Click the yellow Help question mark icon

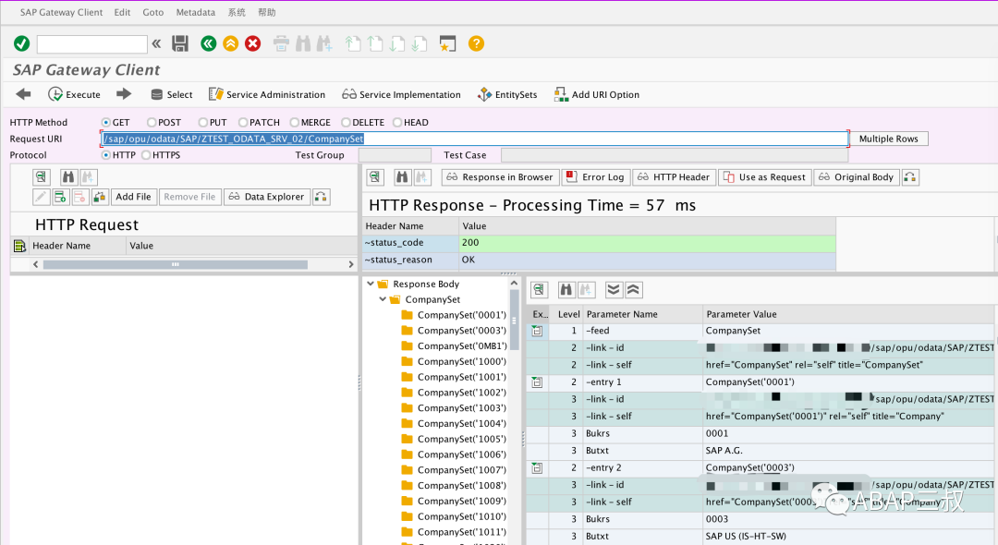(476, 43)
